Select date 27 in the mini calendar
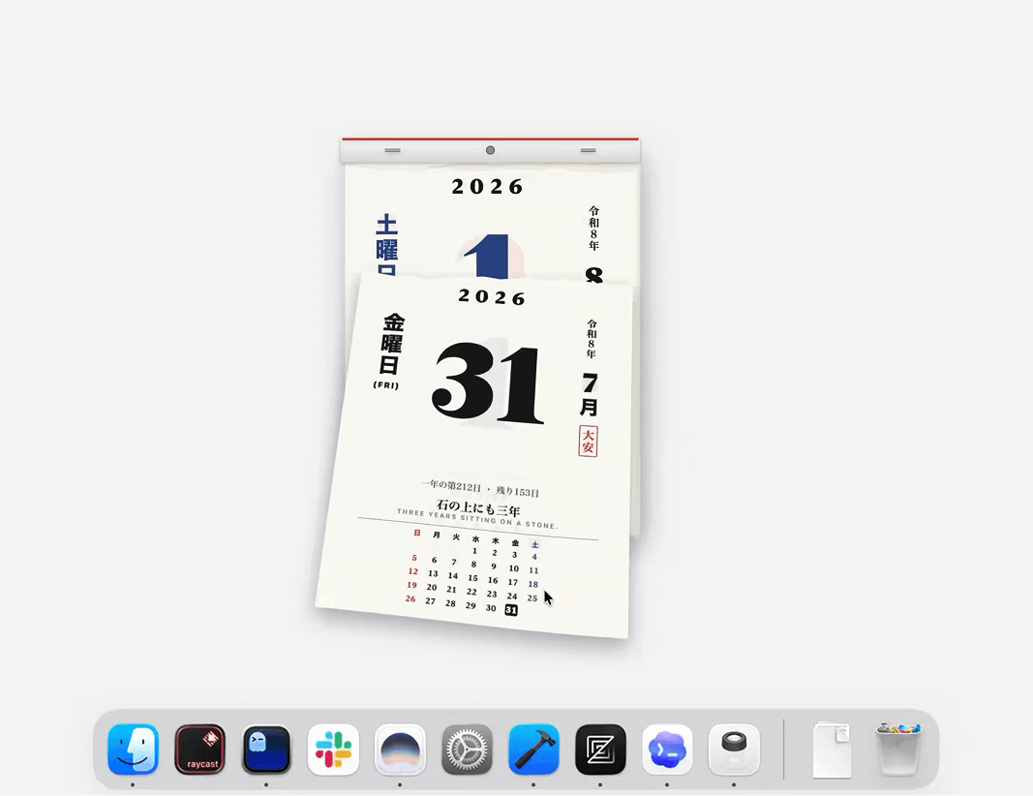The width and height of the screenshot is (1033, 796). [x=430, y=601]
